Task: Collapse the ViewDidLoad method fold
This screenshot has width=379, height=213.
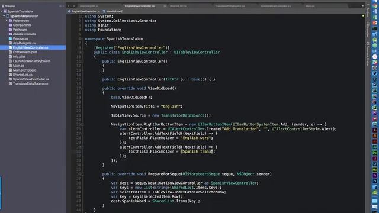Action: click(82, 88)
